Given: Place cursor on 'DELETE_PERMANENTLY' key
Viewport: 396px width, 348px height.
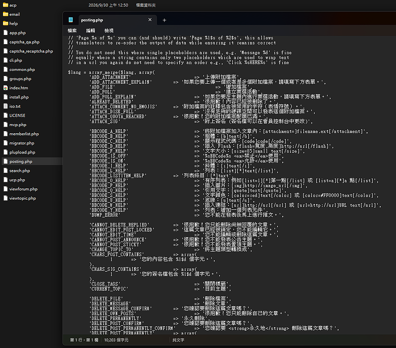Looking at the screenshot, I should (x=115, y=318).
